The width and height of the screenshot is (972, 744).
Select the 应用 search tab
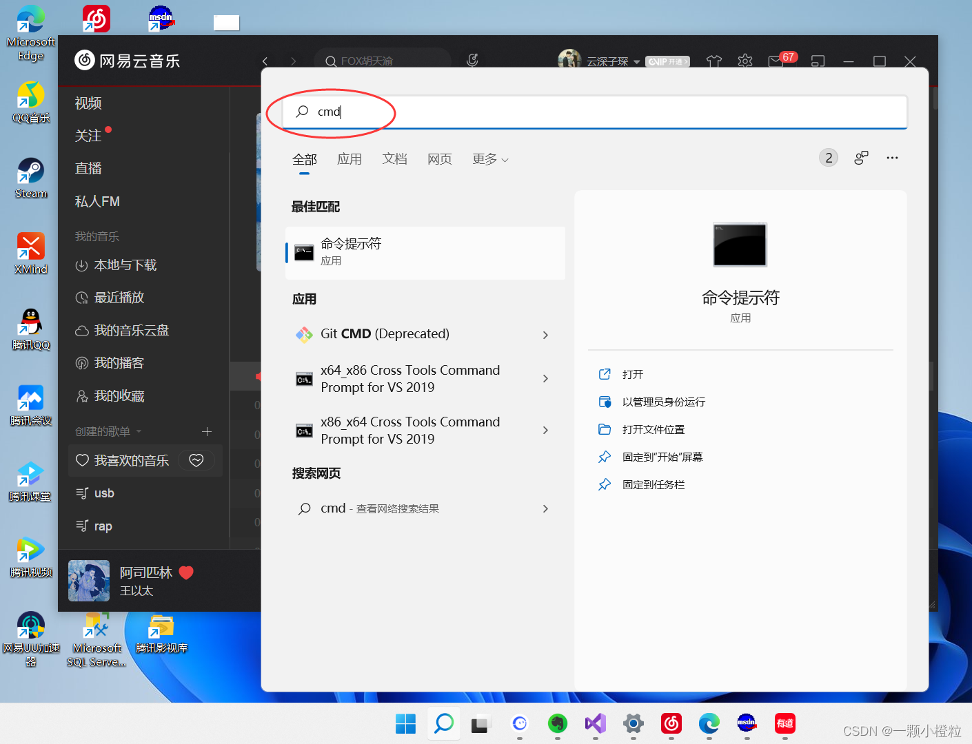coord(350,159)
